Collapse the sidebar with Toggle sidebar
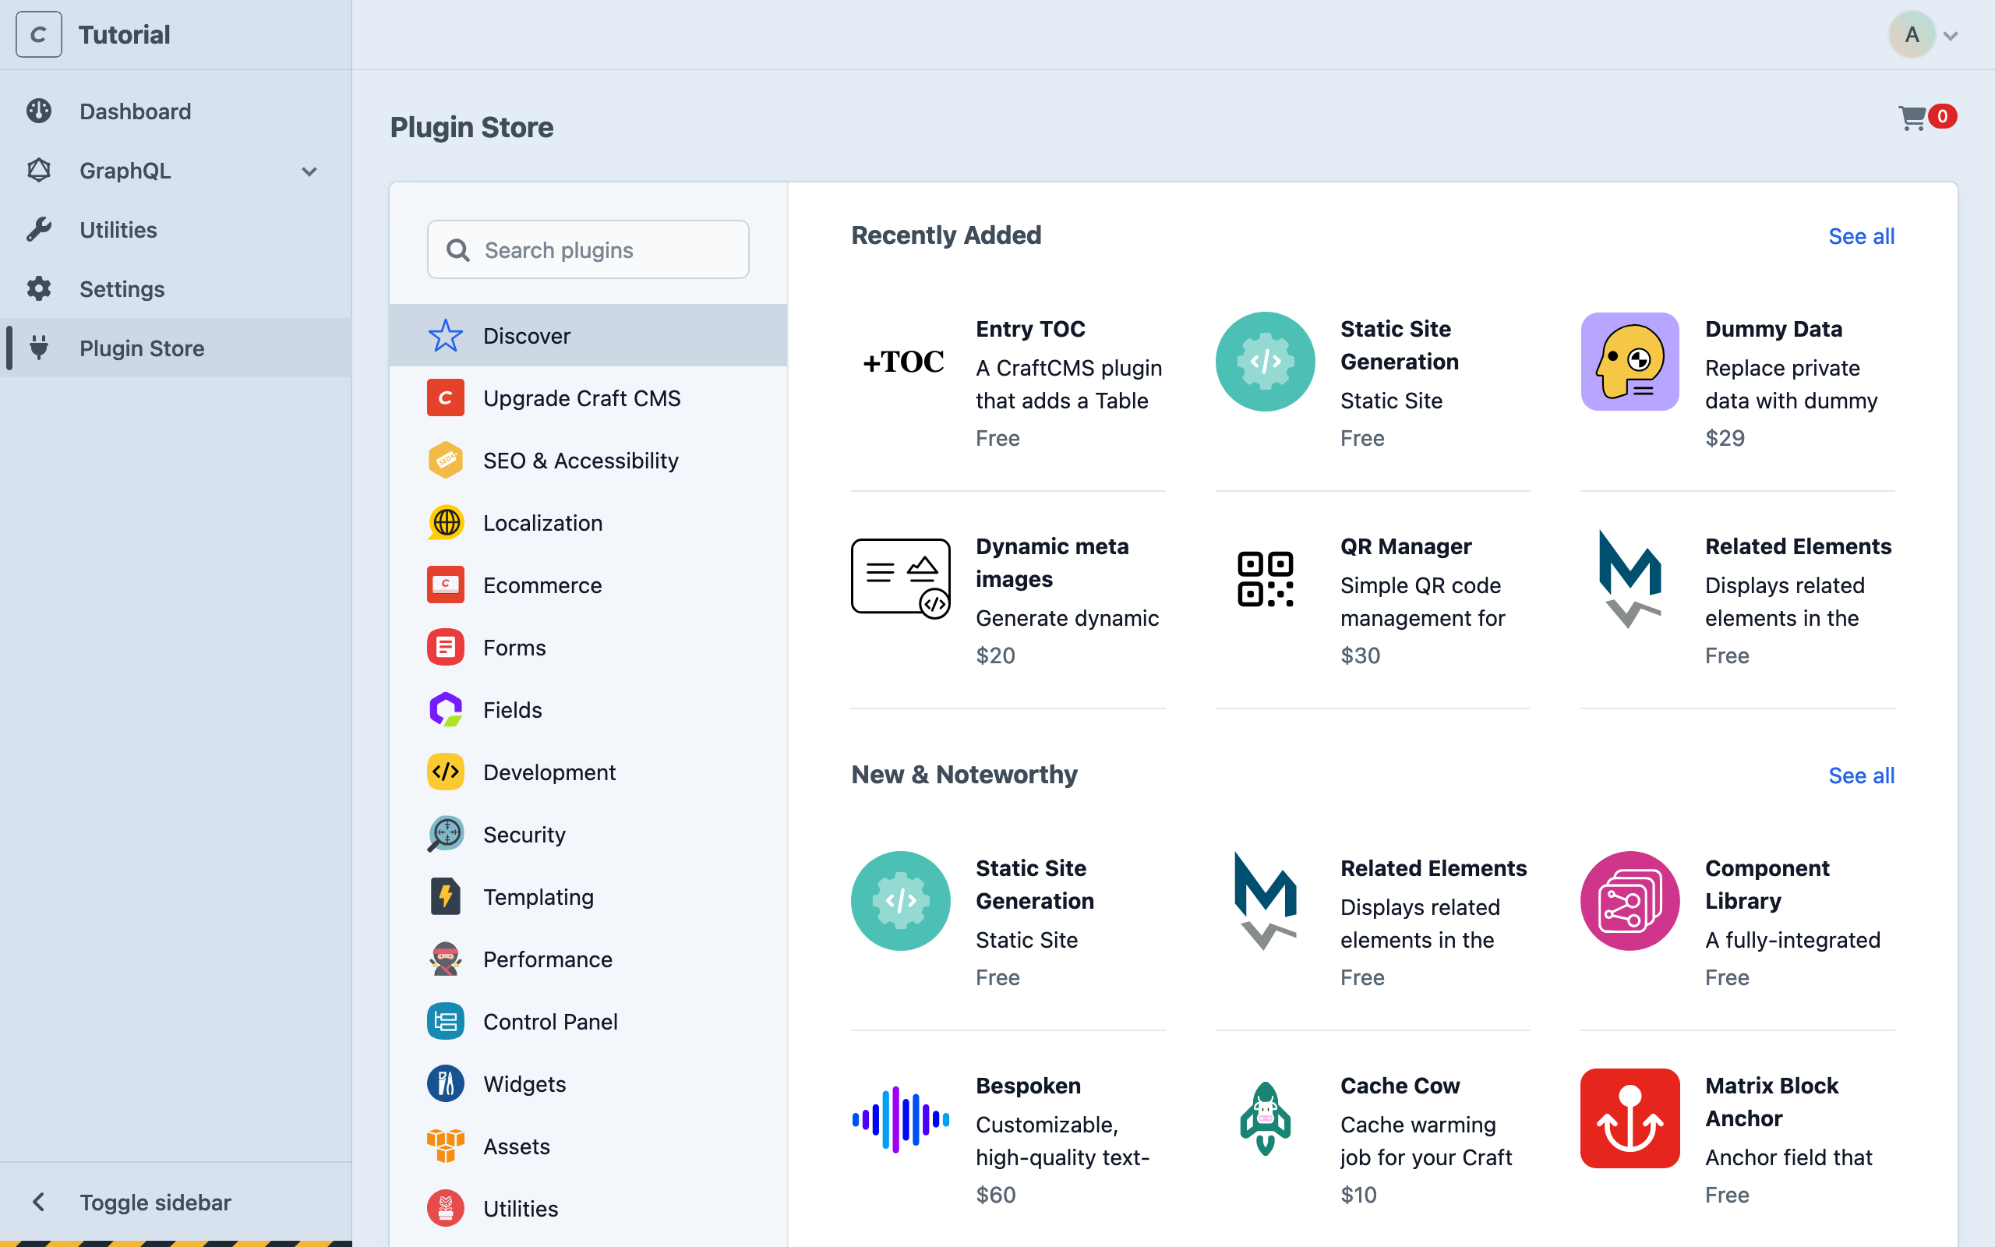This screenshot has height=1247, width=1995. [155, 1202]
